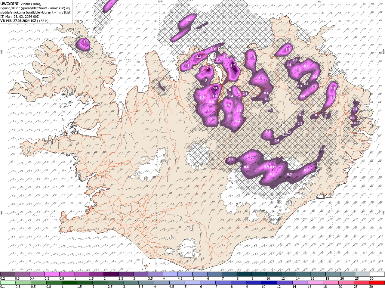Click the 20W longitude label on the top edge

[160, 2]
